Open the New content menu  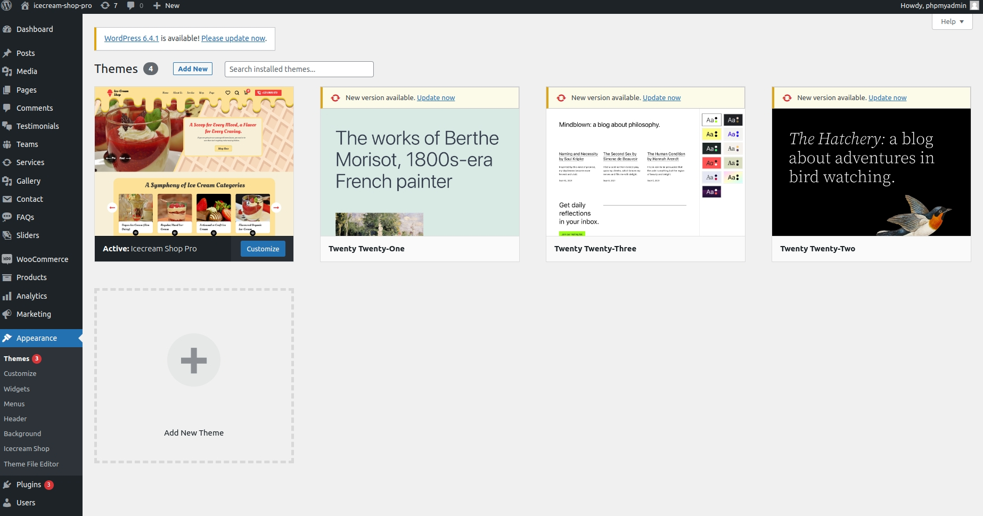[x=166, y=6]
